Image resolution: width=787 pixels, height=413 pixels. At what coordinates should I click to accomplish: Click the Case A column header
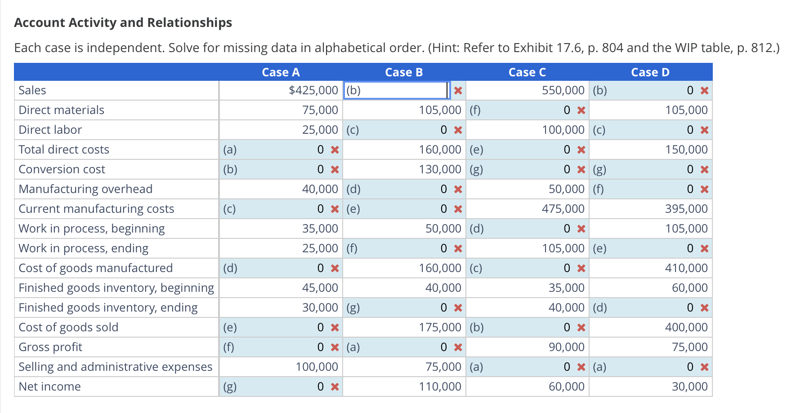click(280, 72)
